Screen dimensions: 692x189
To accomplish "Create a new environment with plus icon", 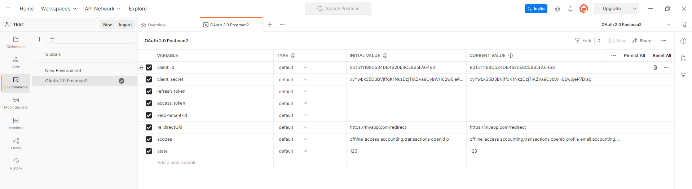I will (x=40, y=39).
